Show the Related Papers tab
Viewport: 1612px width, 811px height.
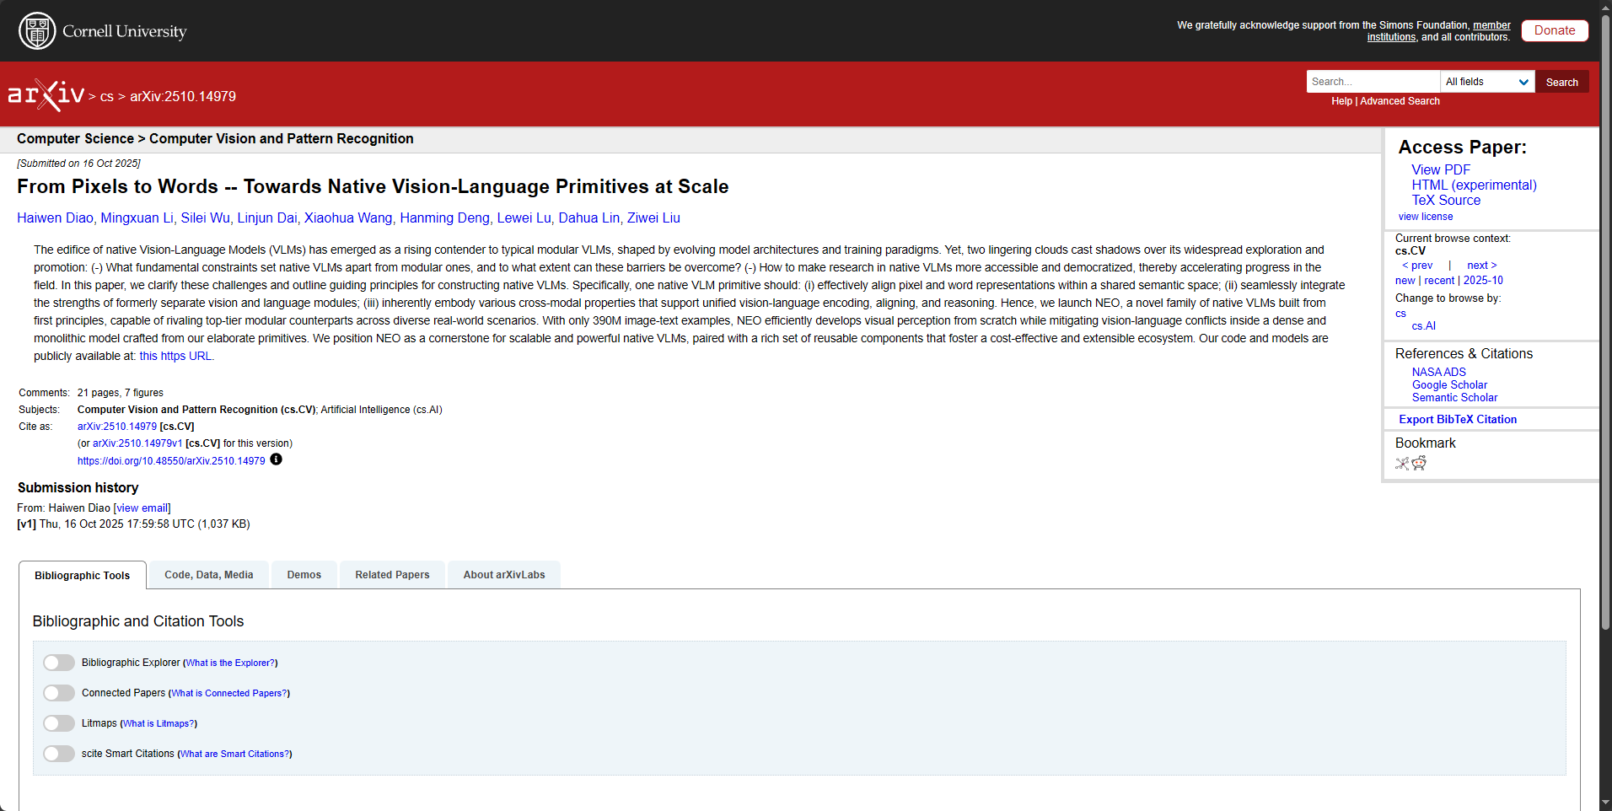pos(392,575)
